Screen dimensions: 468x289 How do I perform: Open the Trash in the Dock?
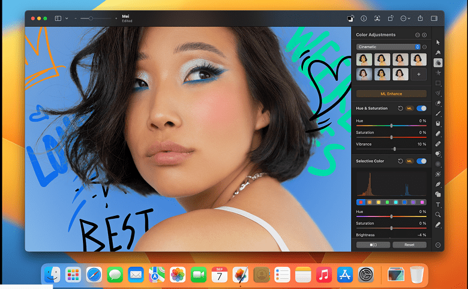417,275
